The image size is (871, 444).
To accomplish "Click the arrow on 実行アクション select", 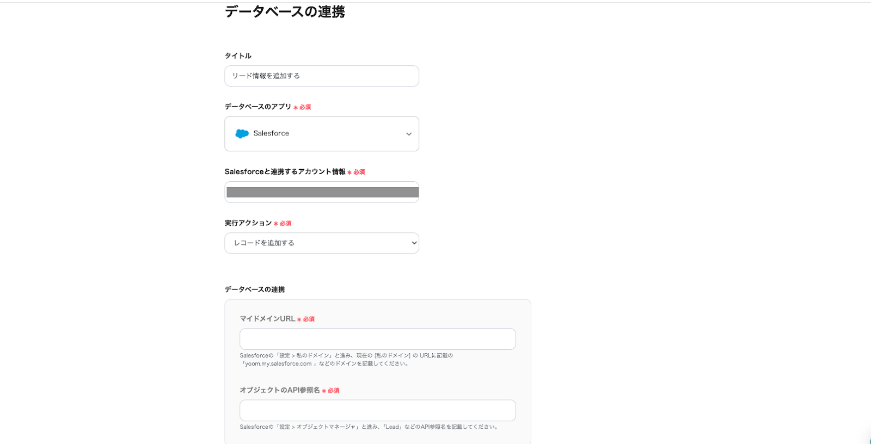I will point(414,243).
